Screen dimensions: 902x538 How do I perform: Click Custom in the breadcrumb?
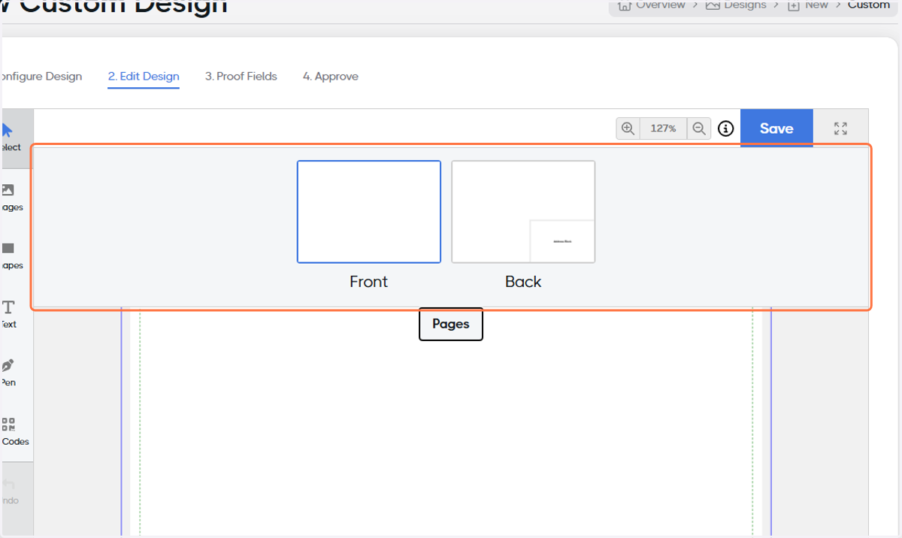(869, 5)
